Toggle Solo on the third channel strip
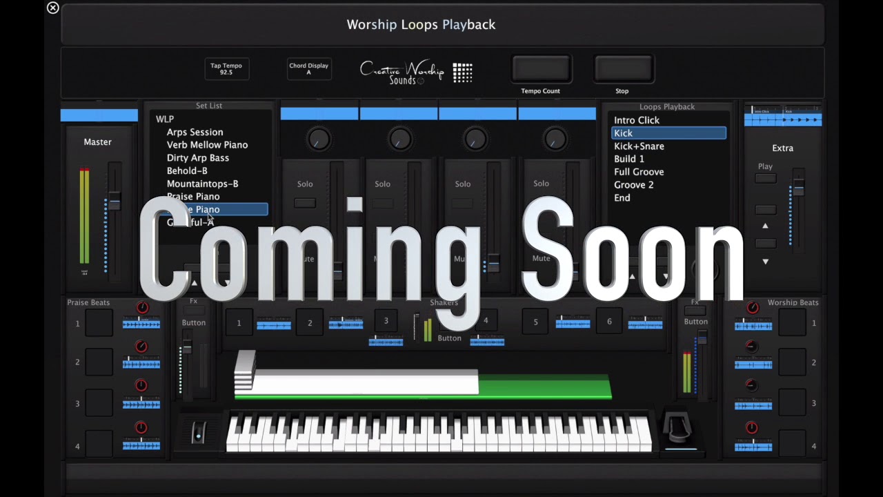 (x=463, y=203)
